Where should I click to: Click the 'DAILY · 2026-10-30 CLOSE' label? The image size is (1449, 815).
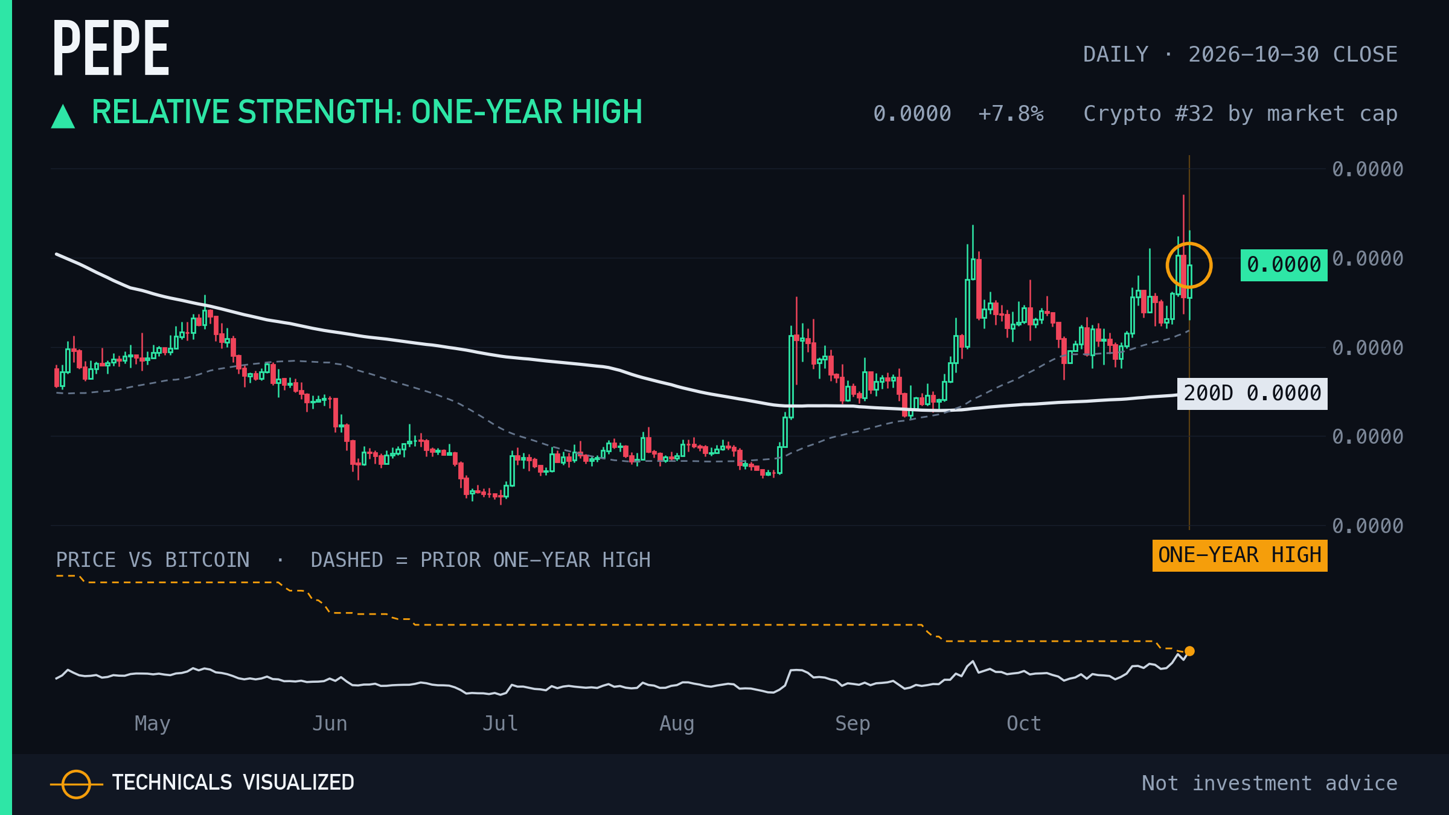[1240, 54]
